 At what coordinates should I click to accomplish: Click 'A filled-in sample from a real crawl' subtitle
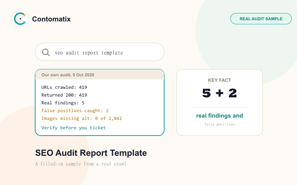pos(81,164)
